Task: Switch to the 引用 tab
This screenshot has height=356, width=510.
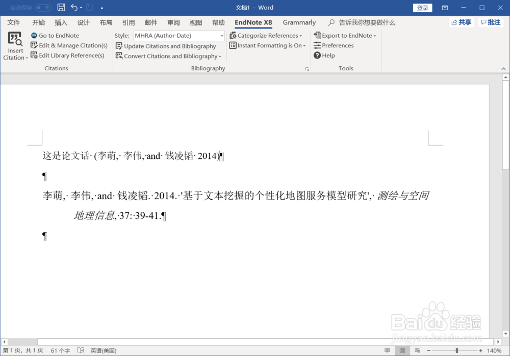Action: click(128, 22)
